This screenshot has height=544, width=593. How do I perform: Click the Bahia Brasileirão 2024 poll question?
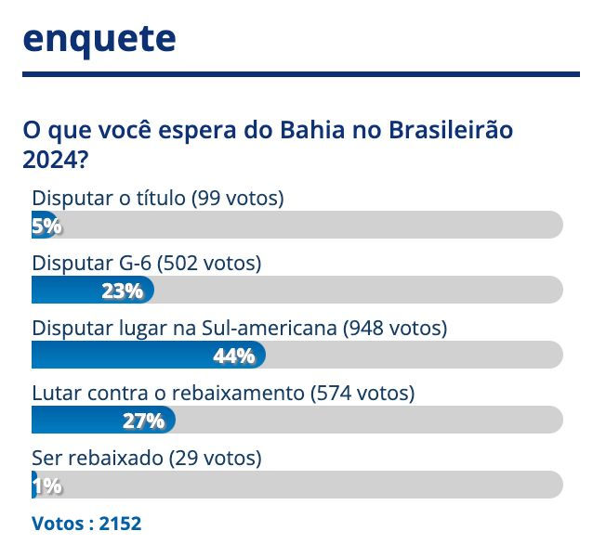coord(269,143)
